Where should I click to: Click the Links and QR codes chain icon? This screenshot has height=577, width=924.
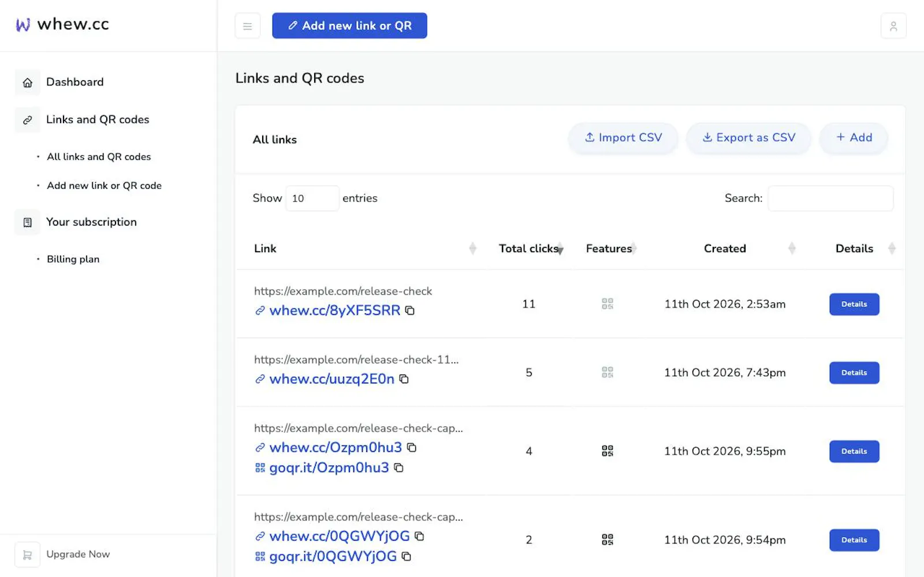point(27,120)
